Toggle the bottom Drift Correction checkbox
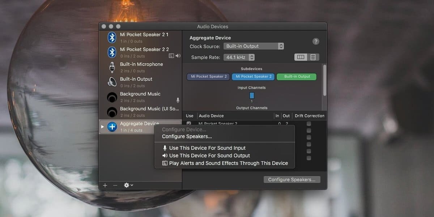Screen dimensions: 434x217 tap(309, 158)
